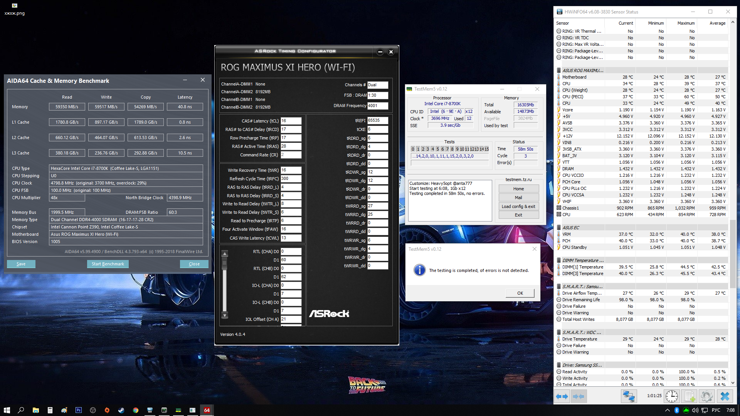Show hidden system tray icons chevron

click(x=667, y=410)
